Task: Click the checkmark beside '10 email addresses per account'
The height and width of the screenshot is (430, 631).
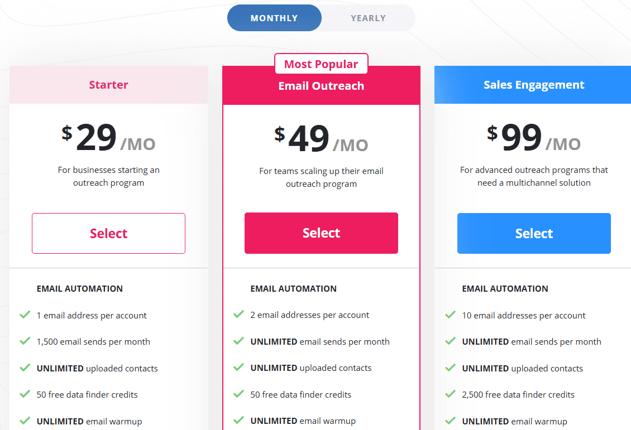Action: coord(450,315)
